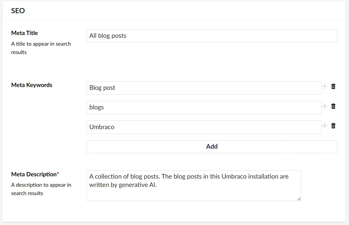Focus the Meta Description text area
349x225 pixels.
tap(194, 186)
